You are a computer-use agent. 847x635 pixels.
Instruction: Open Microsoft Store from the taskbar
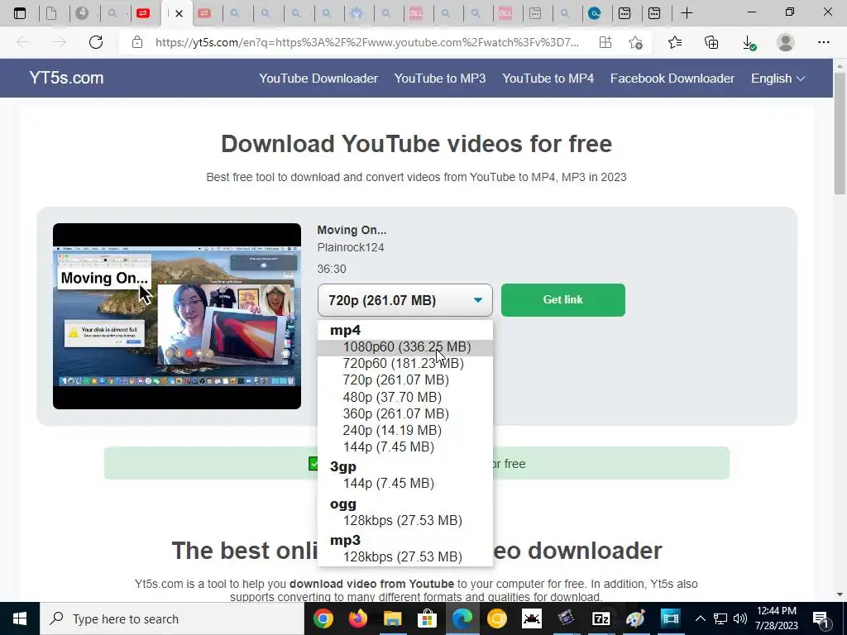[428, 618]
